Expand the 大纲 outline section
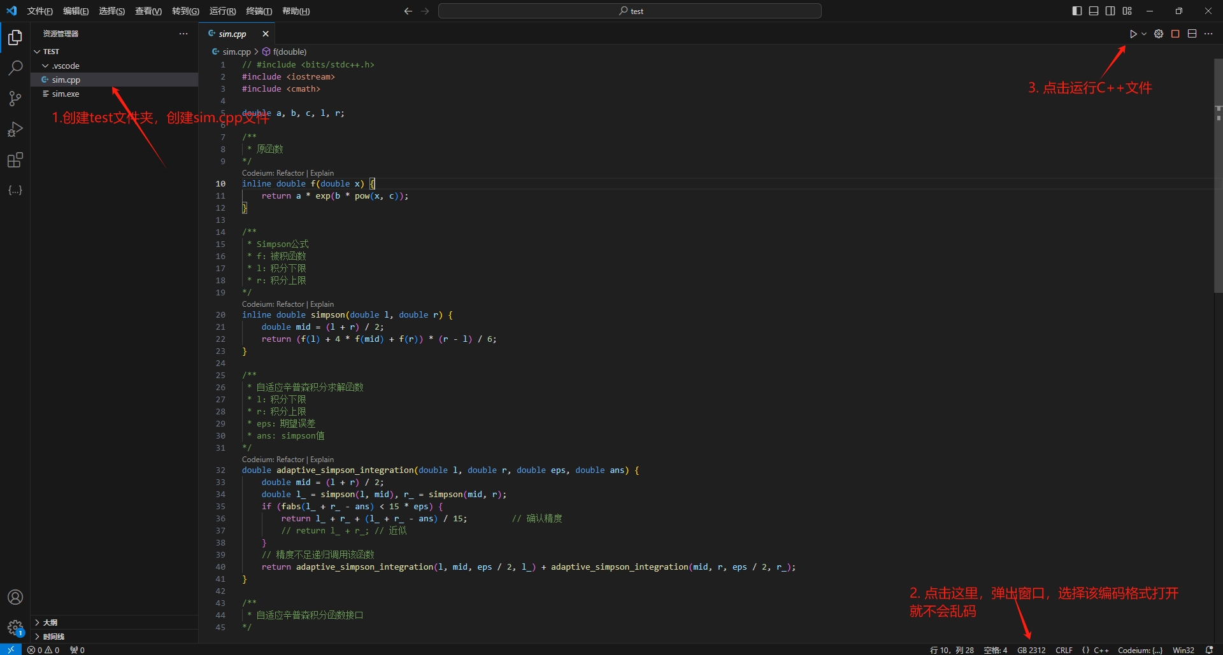 [x=50, y=622]
